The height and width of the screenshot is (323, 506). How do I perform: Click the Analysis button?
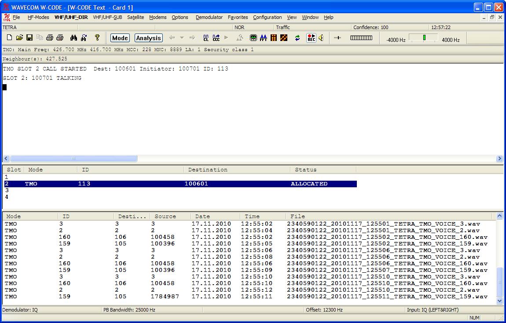point(148,38)
